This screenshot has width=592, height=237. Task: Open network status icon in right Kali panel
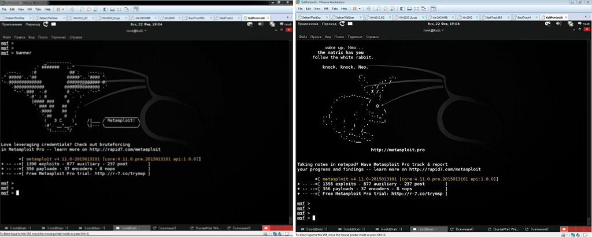click(571, 24)
